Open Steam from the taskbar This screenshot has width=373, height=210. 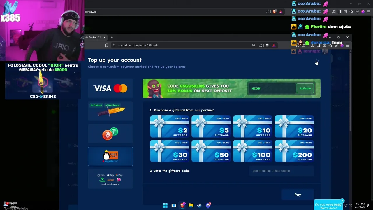tap(199, 205)
